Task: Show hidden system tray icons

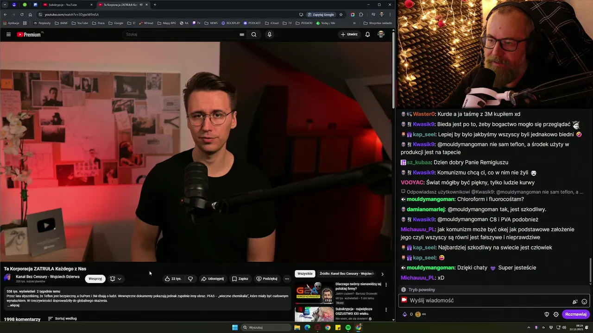Action: pos(529,327)
